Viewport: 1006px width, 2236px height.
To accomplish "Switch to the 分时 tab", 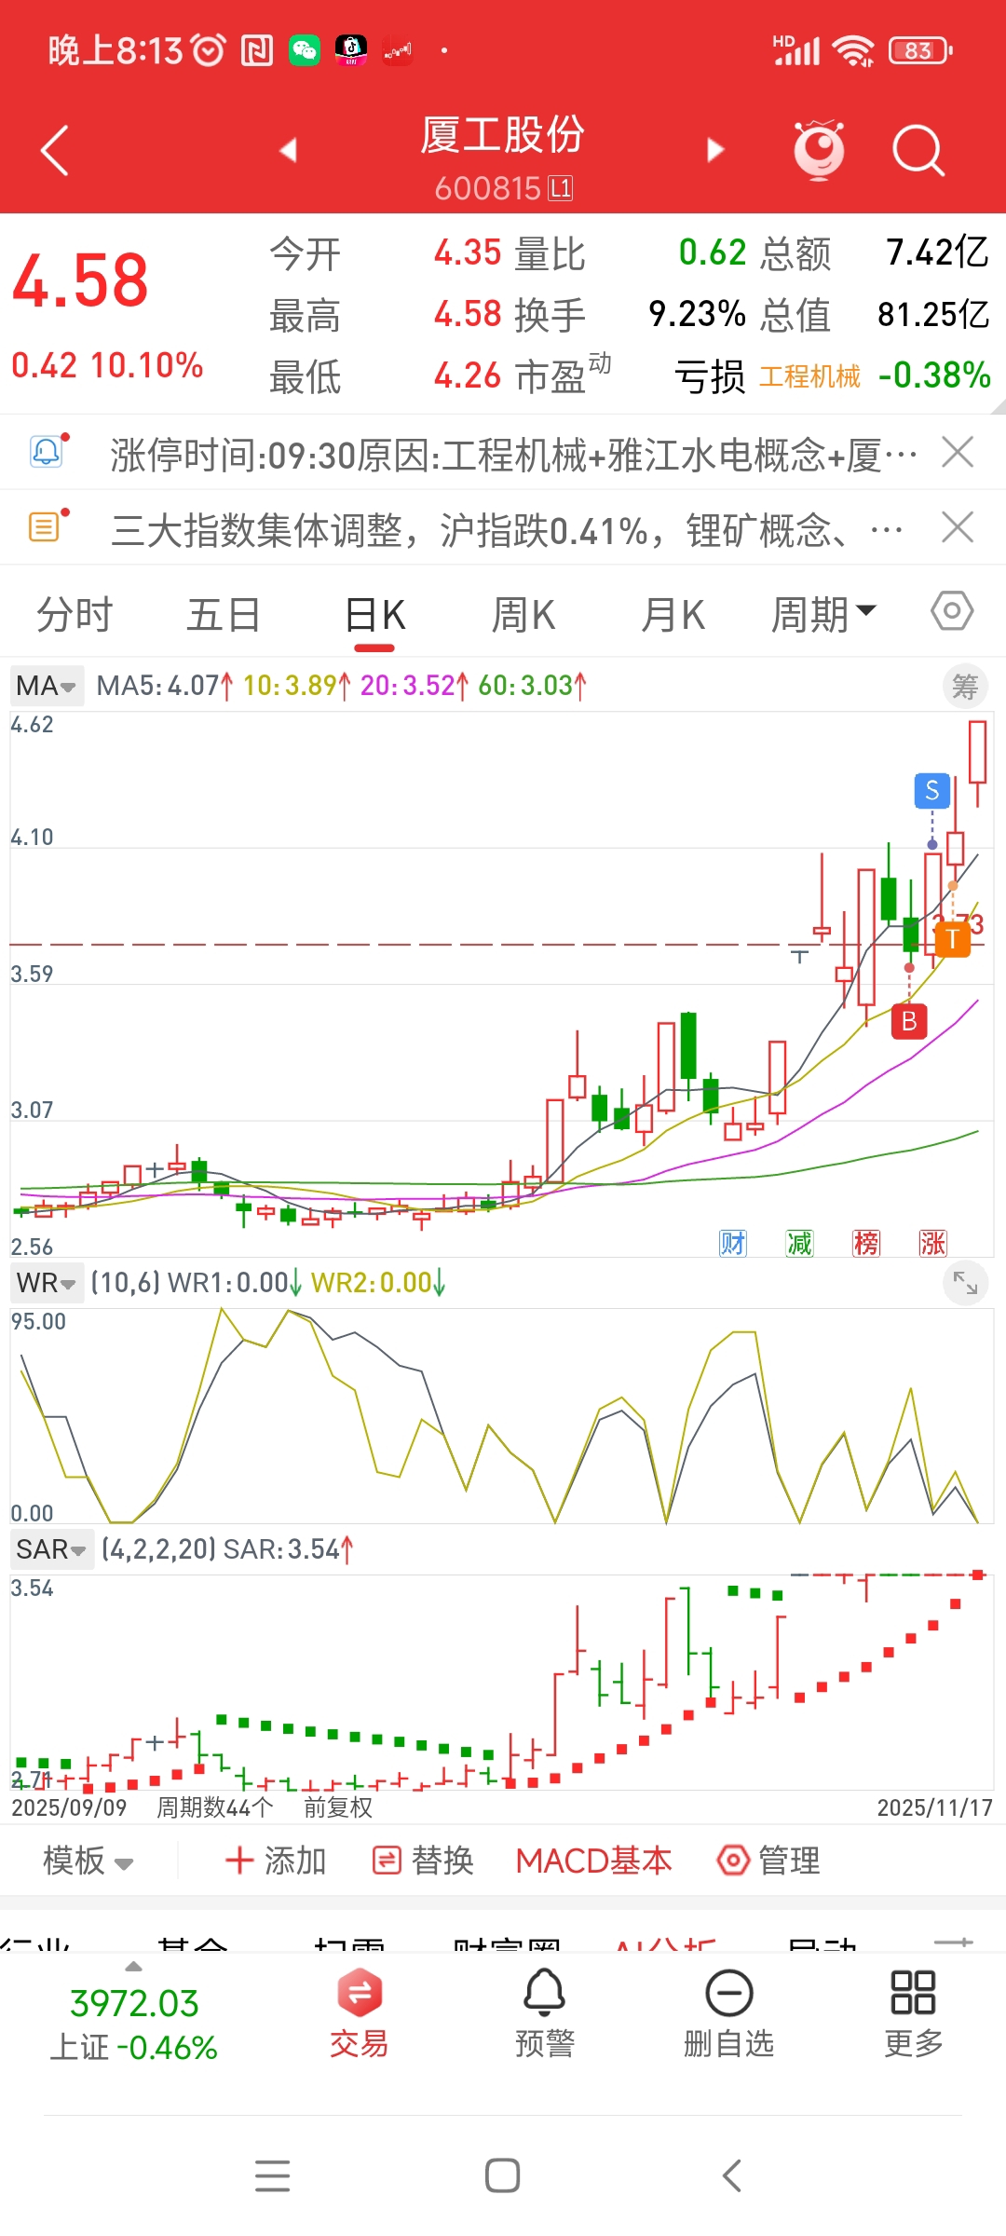I will point(75,615).
